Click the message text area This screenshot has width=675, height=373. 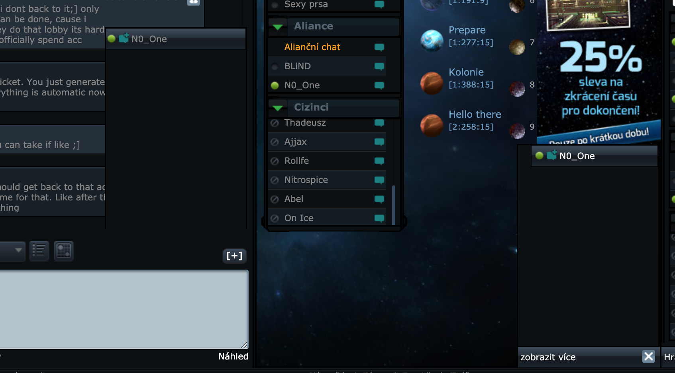(124, 309)
